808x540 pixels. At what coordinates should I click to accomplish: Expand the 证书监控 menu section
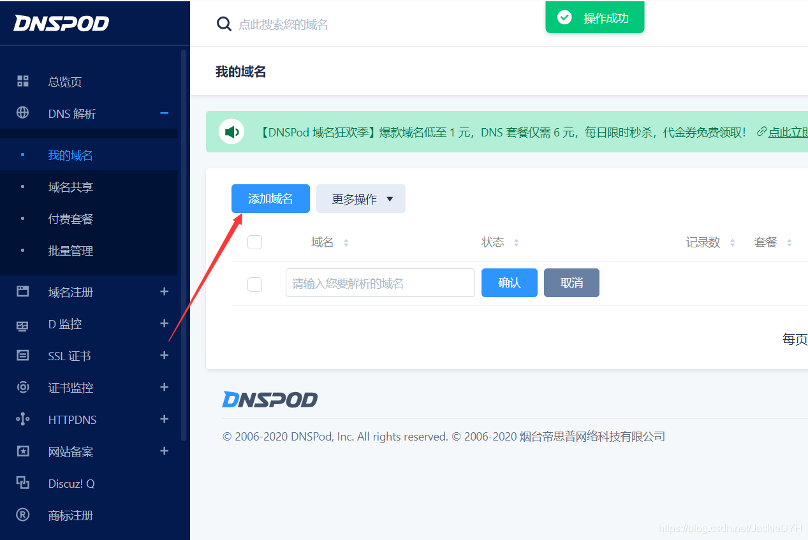165,387
